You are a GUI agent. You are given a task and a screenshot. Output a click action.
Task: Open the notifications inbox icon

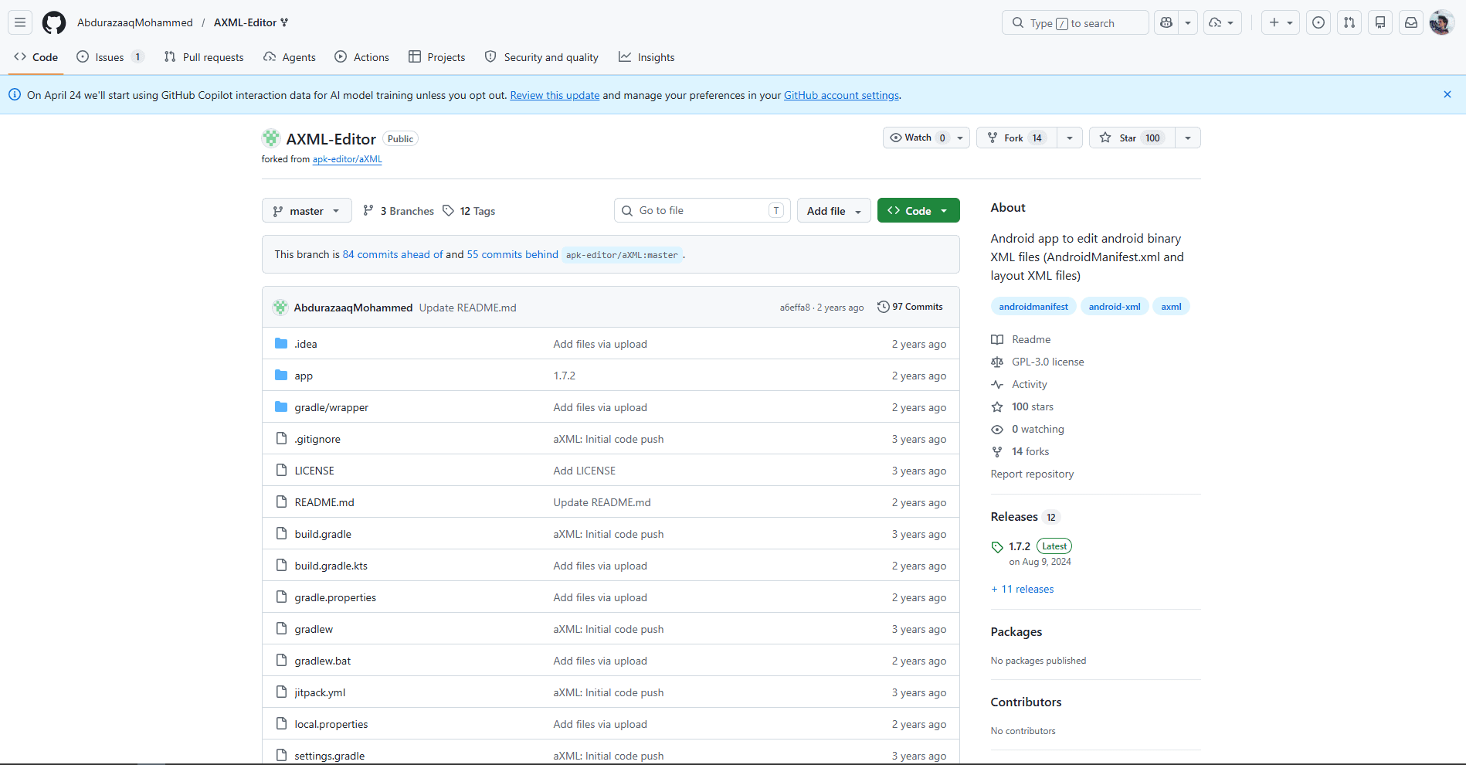tap(1411, 22)
